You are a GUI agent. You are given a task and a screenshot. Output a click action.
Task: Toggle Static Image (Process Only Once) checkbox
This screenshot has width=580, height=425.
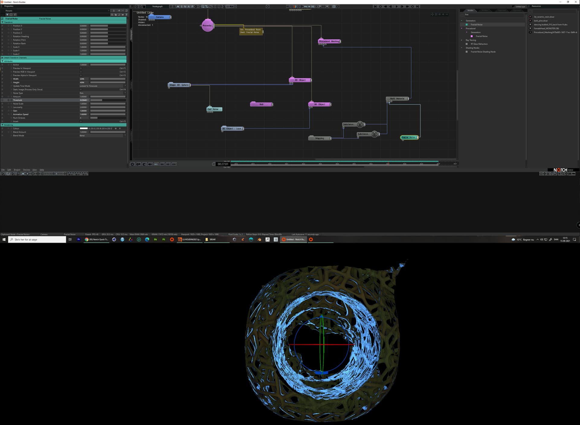(81, 89)
